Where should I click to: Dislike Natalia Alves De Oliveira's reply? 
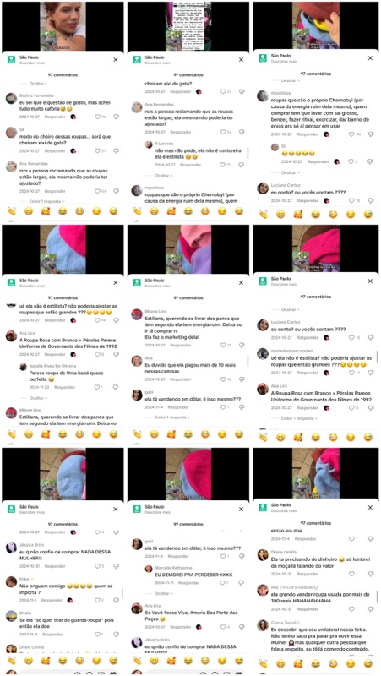tap(116, 387)
